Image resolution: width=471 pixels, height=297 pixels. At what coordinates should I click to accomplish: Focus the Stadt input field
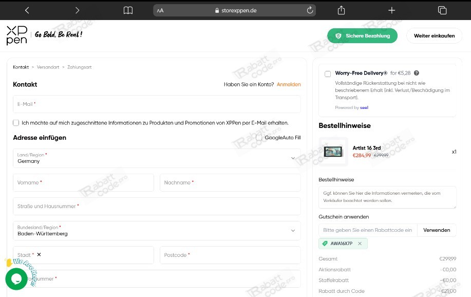(x=83, y=255)
